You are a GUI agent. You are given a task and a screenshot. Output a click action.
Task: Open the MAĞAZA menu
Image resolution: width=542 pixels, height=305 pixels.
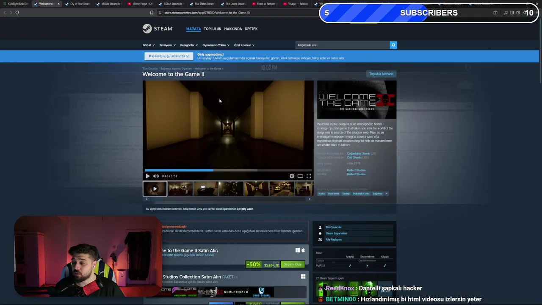pyautogui.click(x=194, y=29)
